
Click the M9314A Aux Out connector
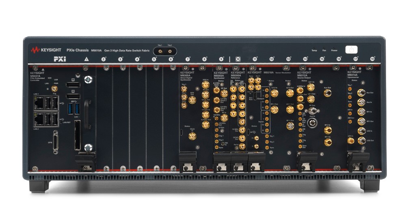(361, 93)
